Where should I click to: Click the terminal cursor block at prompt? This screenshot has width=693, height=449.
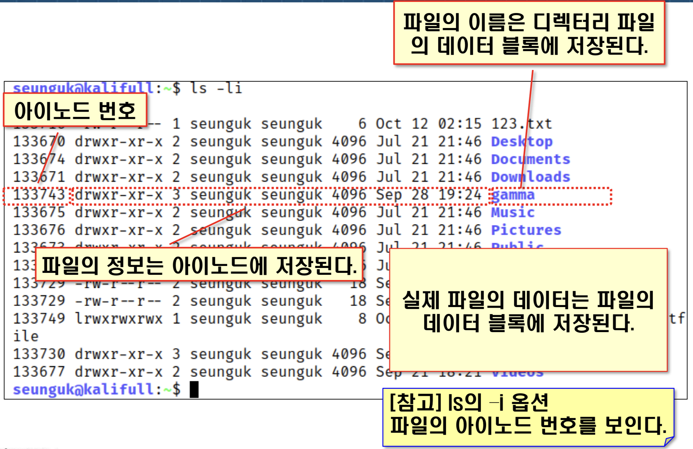pyautogui.click(x=194, y=389)
